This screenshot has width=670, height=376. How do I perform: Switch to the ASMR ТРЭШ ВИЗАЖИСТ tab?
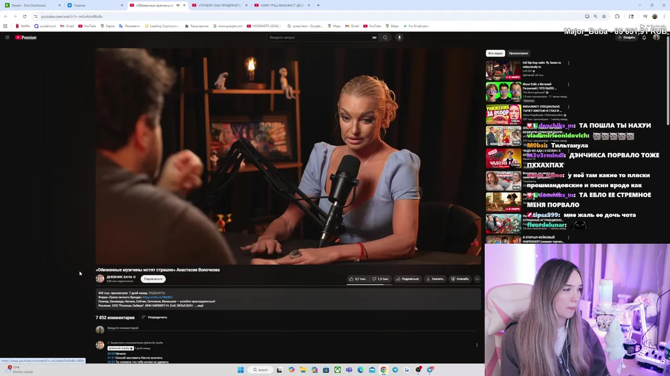click(x=282, y=5)
